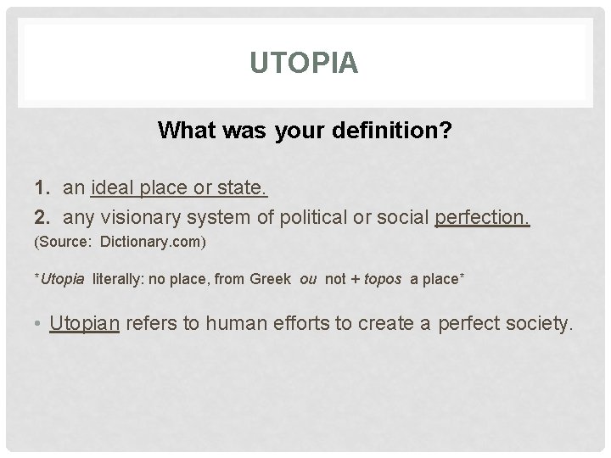The image size is (611, 458).
Task: Click the italic Greek word "topos"
Action: (x=383, y=279)
